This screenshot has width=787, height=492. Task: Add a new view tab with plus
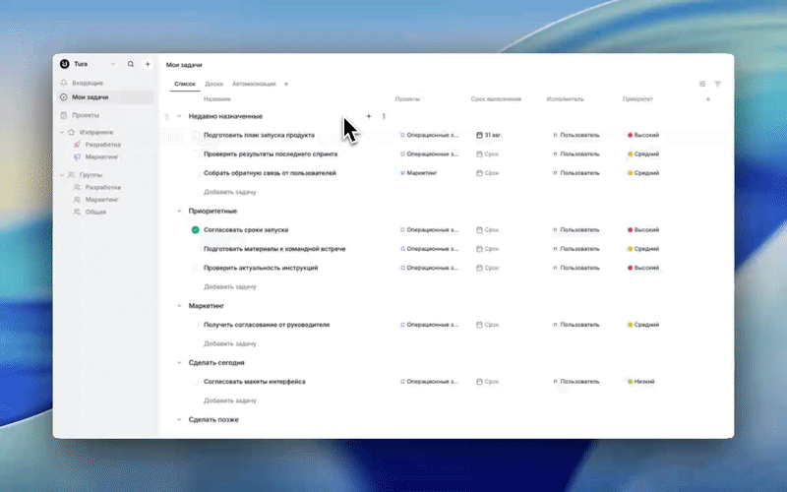[x=286, y=84]
